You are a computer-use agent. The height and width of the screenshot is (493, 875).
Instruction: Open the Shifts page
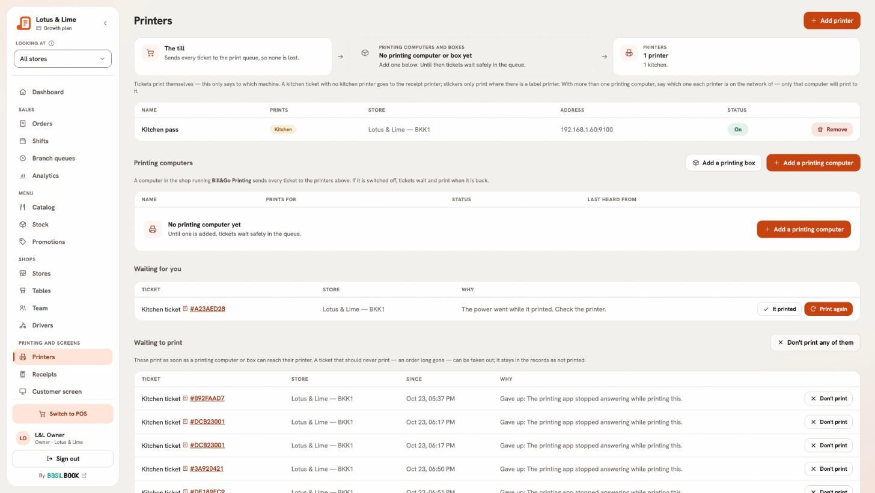coord(62,141)
